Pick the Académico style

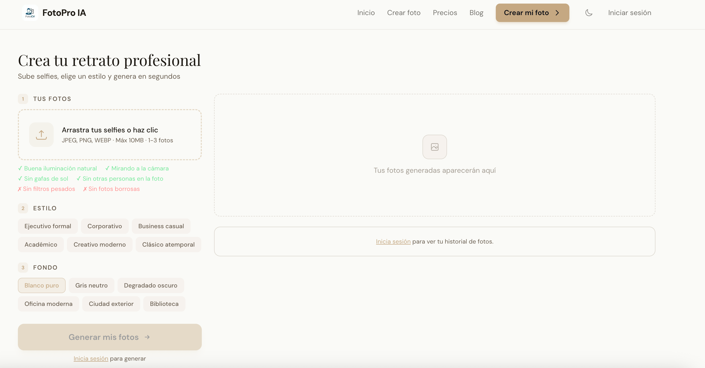pyautogui.click(x=41, y=245)
